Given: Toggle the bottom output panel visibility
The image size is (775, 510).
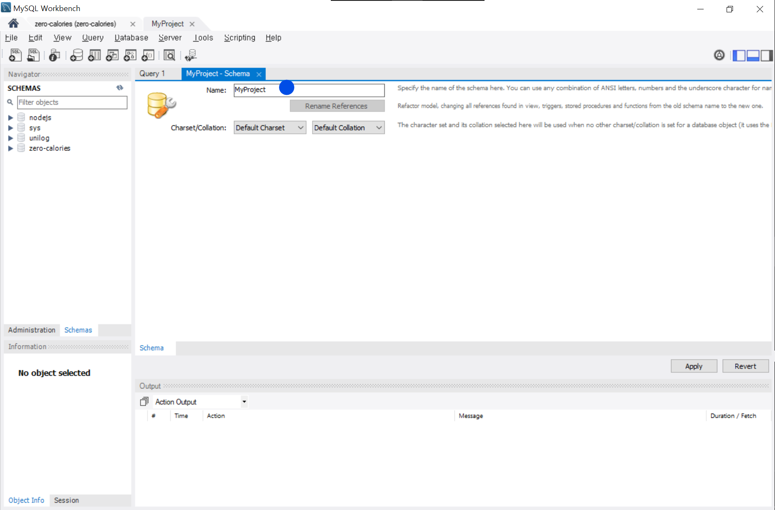Looking at the screenshot, I should [753, 56].
